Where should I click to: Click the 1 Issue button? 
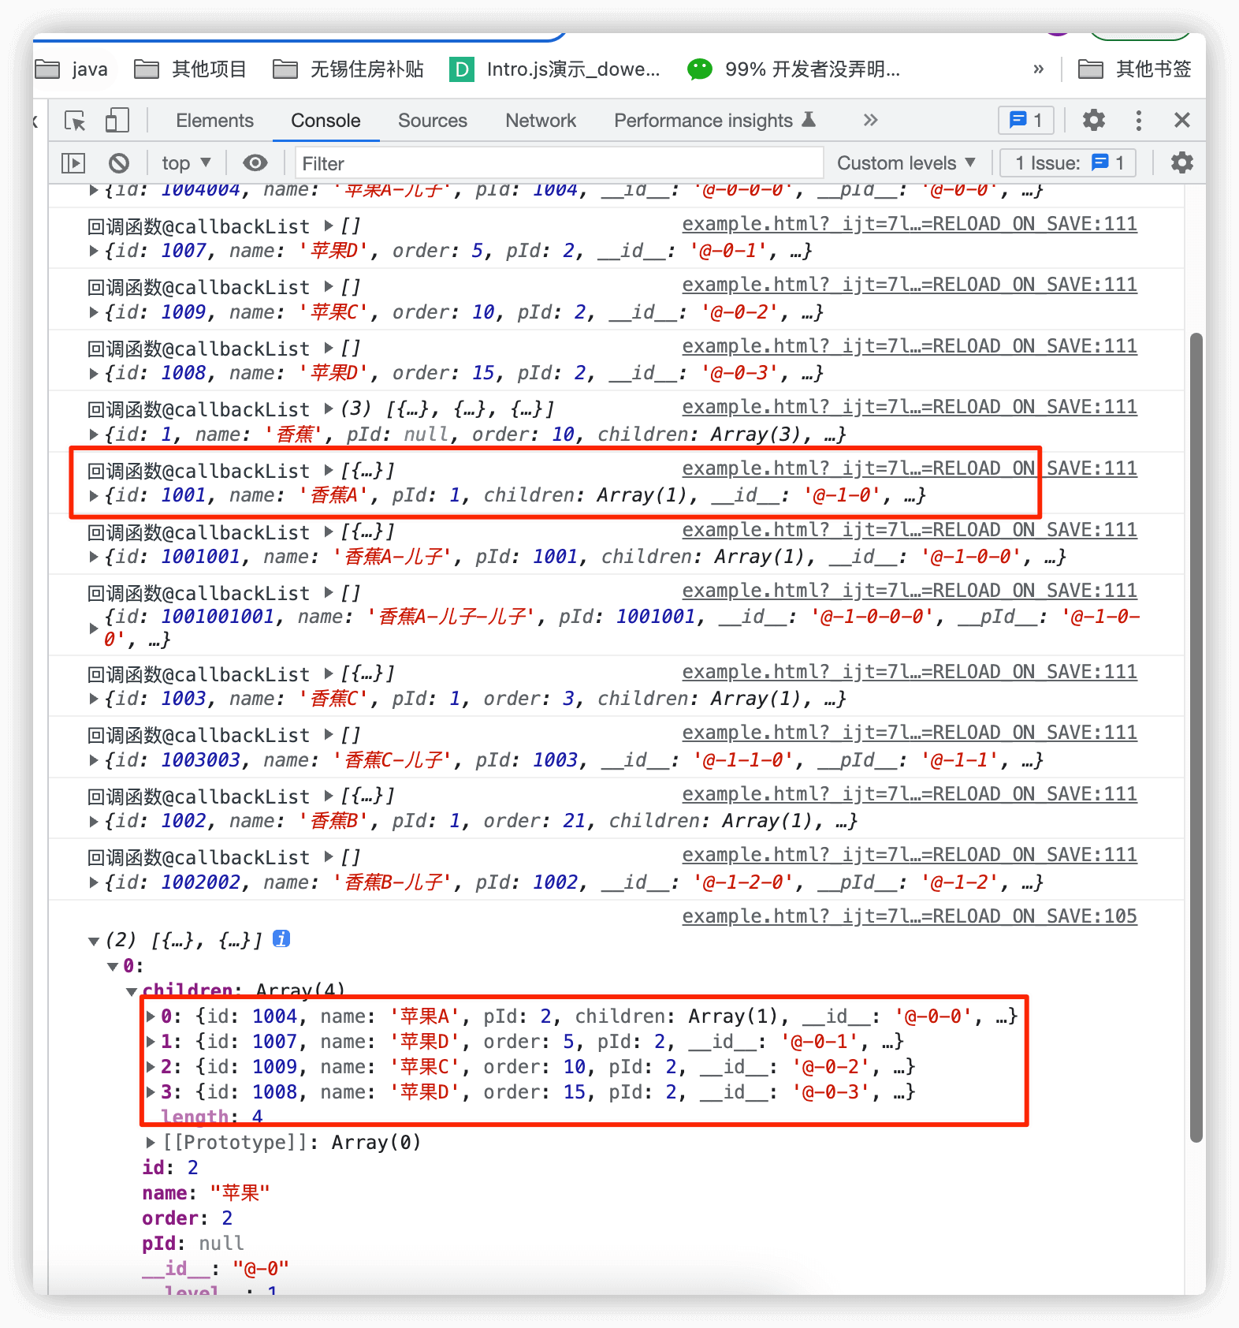click(1068, 163)
